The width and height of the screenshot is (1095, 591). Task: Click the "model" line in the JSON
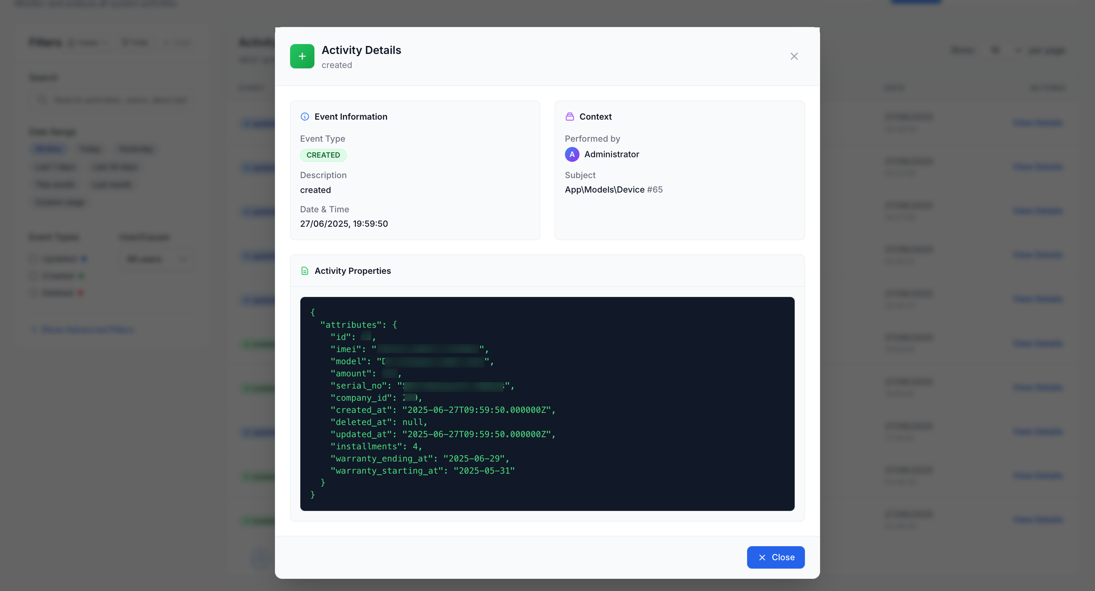(412, 361)
